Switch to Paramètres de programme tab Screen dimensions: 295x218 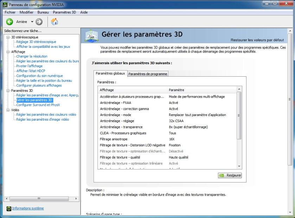point(148,74)
